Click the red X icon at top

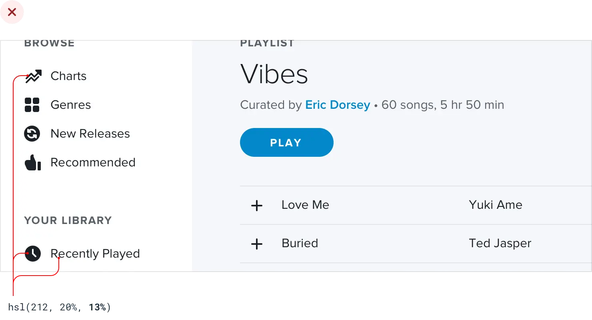pos(12,12)
